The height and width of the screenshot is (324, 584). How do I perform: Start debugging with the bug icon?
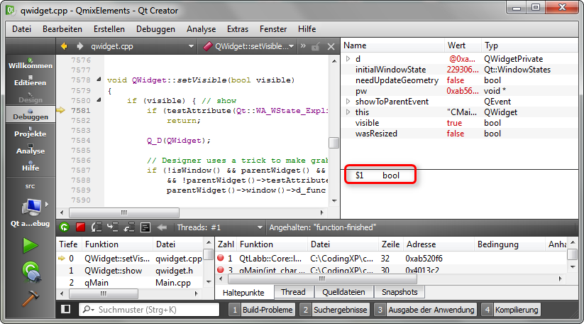point(30,271)
